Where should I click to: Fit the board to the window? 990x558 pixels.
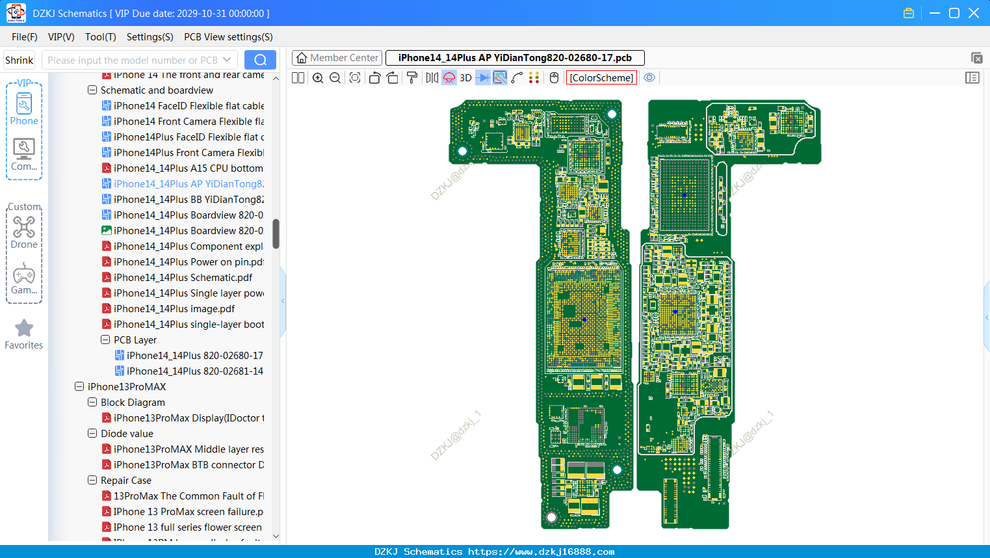coord(355,78)
